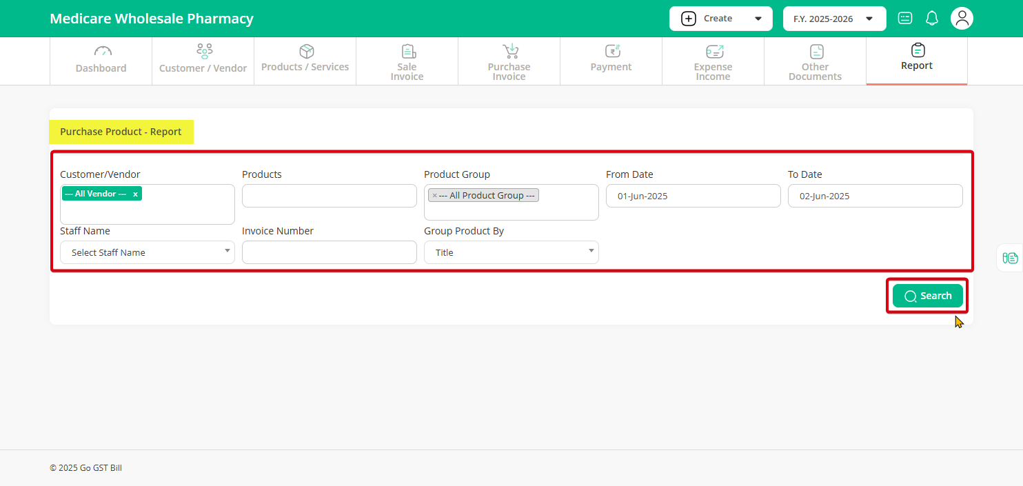
Task: Click the Staff Name label
Action: point(85,231)
